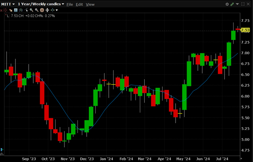Click the 6.00 price axis label
Image resolution: width=253 pixels, height=162 pixels.
point(245,96)
